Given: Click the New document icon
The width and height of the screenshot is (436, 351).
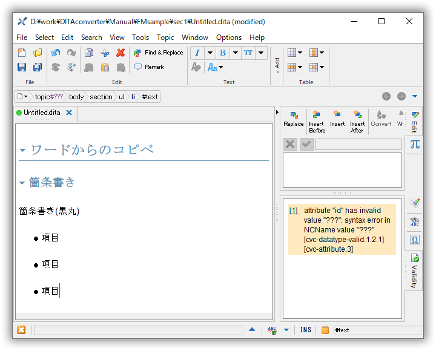Looking at the screenshot, I should (x=22, y=53).
